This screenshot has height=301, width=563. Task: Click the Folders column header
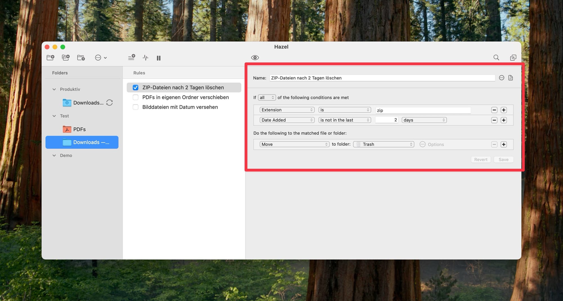point(60,73)
